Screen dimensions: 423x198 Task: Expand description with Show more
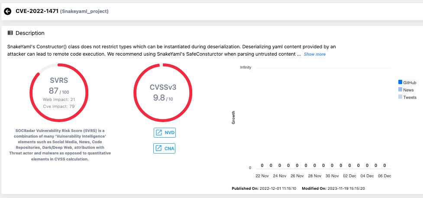point(315,54)
